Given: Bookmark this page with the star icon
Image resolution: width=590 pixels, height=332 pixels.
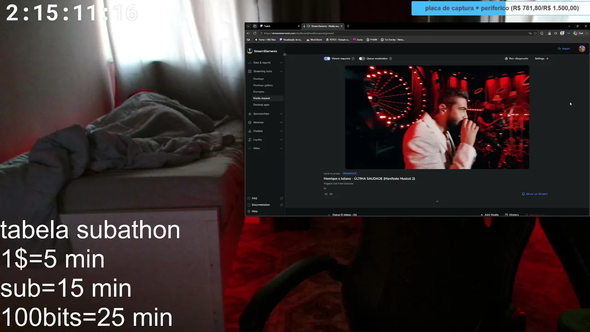Looking at the screenshot, I should click(x=536, y=33).
